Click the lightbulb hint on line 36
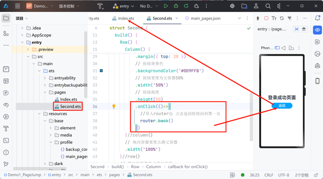The image size is (323, 179). coord(114,106)
